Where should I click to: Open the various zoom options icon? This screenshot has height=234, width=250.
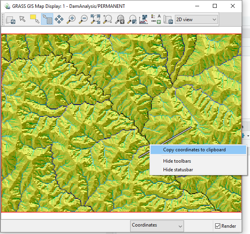(x=132, y=19)
